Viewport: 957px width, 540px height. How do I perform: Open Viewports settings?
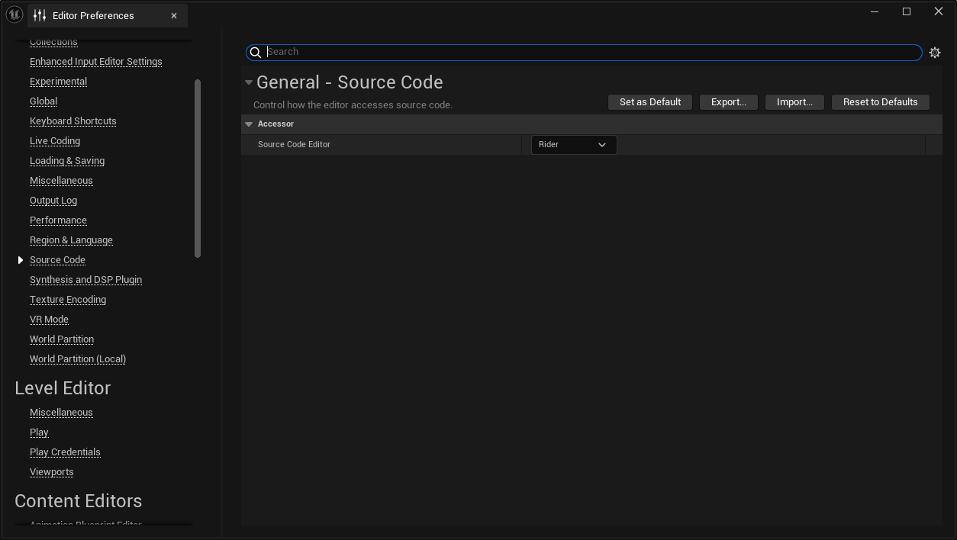[52, 472]
